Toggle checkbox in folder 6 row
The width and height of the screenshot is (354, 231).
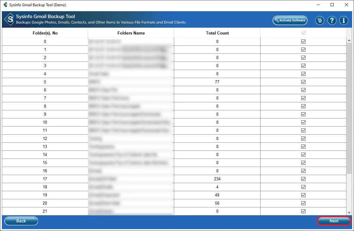point(304,90)
